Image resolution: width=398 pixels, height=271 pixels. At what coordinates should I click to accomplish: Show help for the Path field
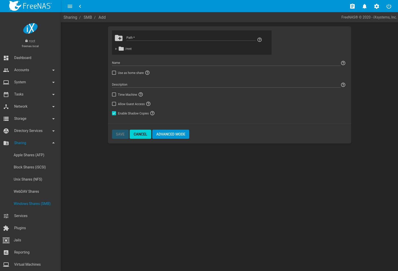tap(259, 40)
